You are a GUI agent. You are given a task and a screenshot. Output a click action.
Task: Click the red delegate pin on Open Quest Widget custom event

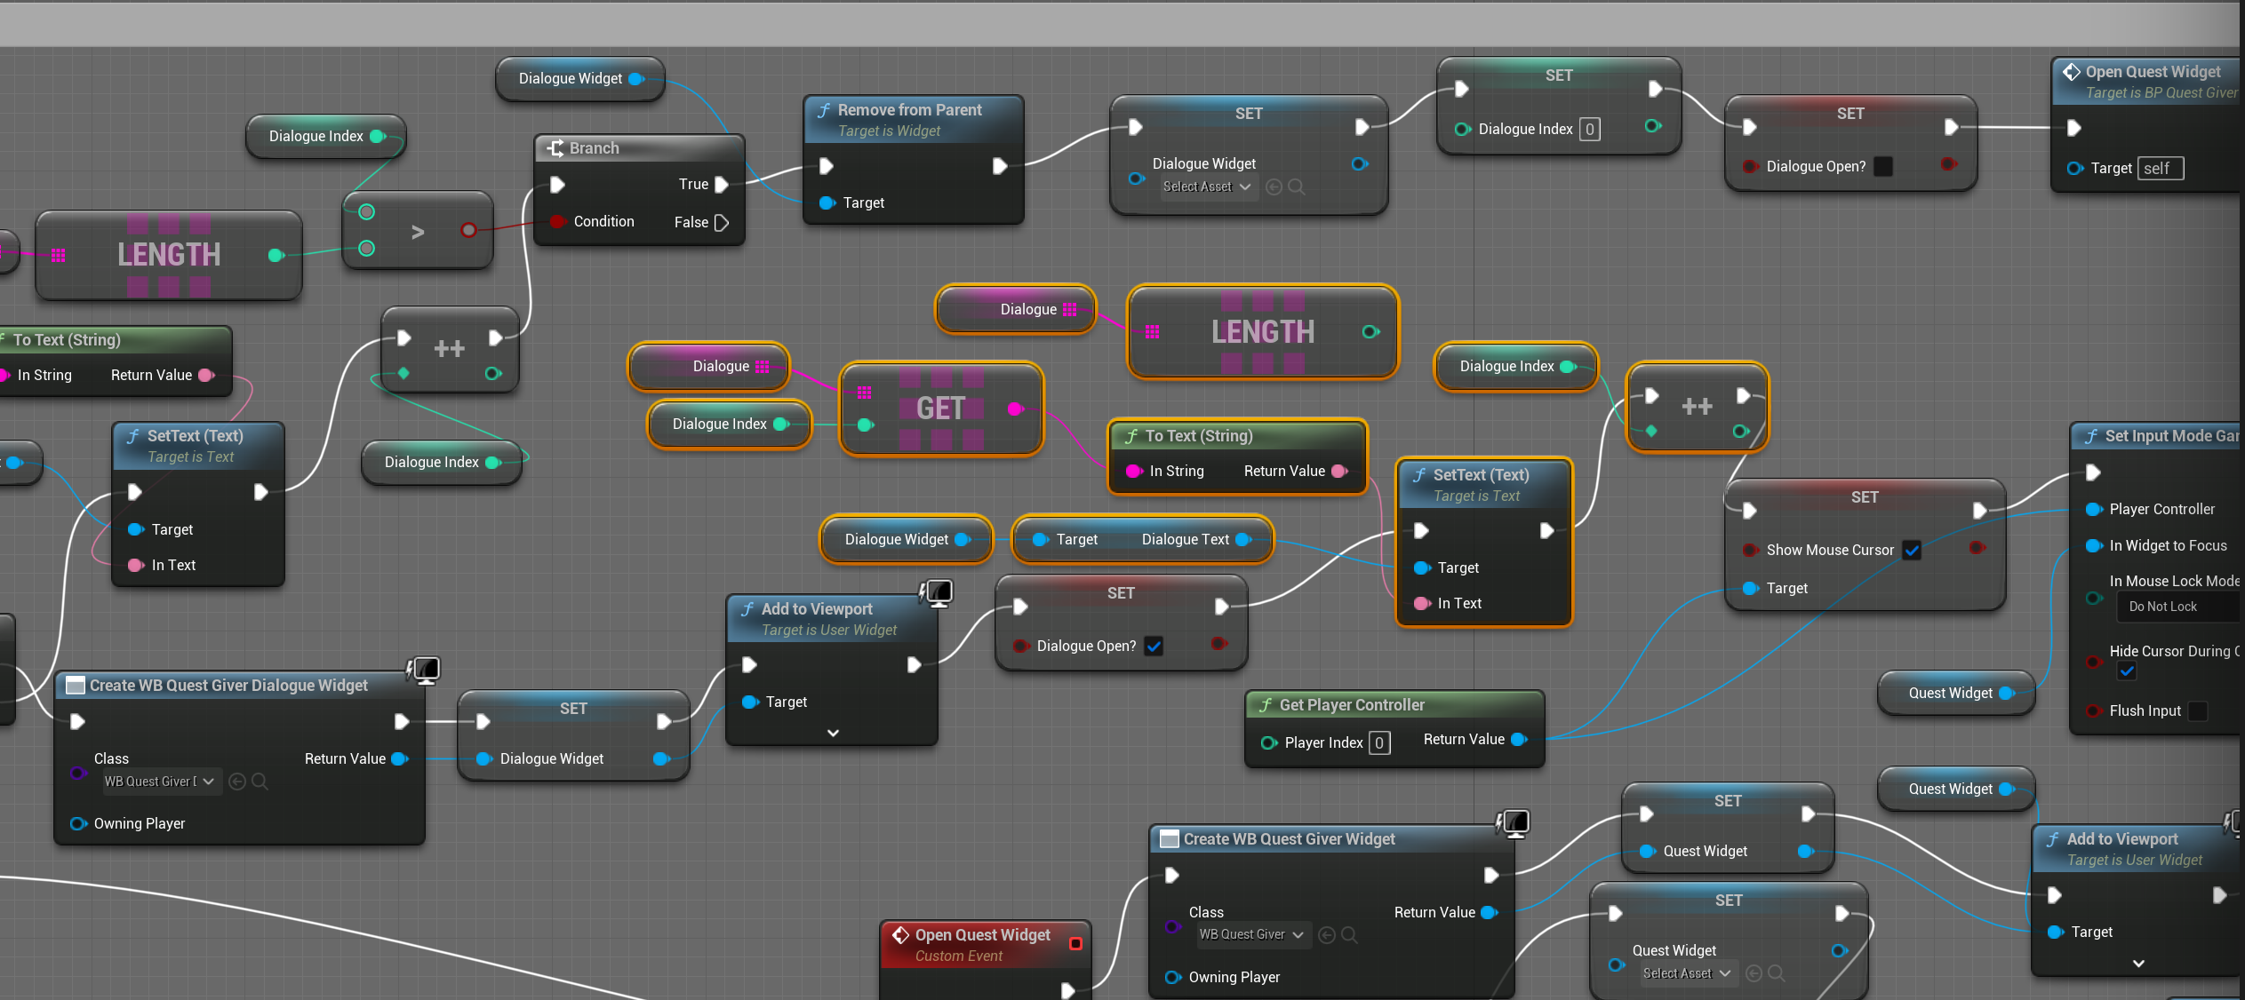1075,943
